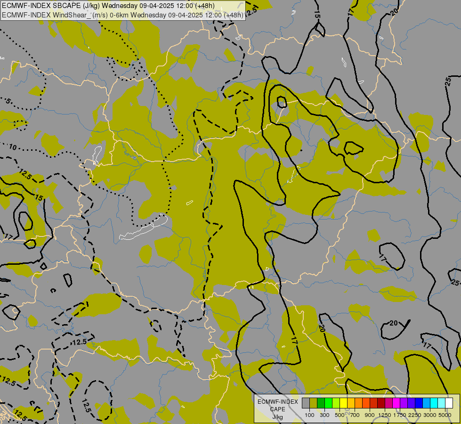Click the olive swatch in the CAPE legend

(x=314, y=403)
